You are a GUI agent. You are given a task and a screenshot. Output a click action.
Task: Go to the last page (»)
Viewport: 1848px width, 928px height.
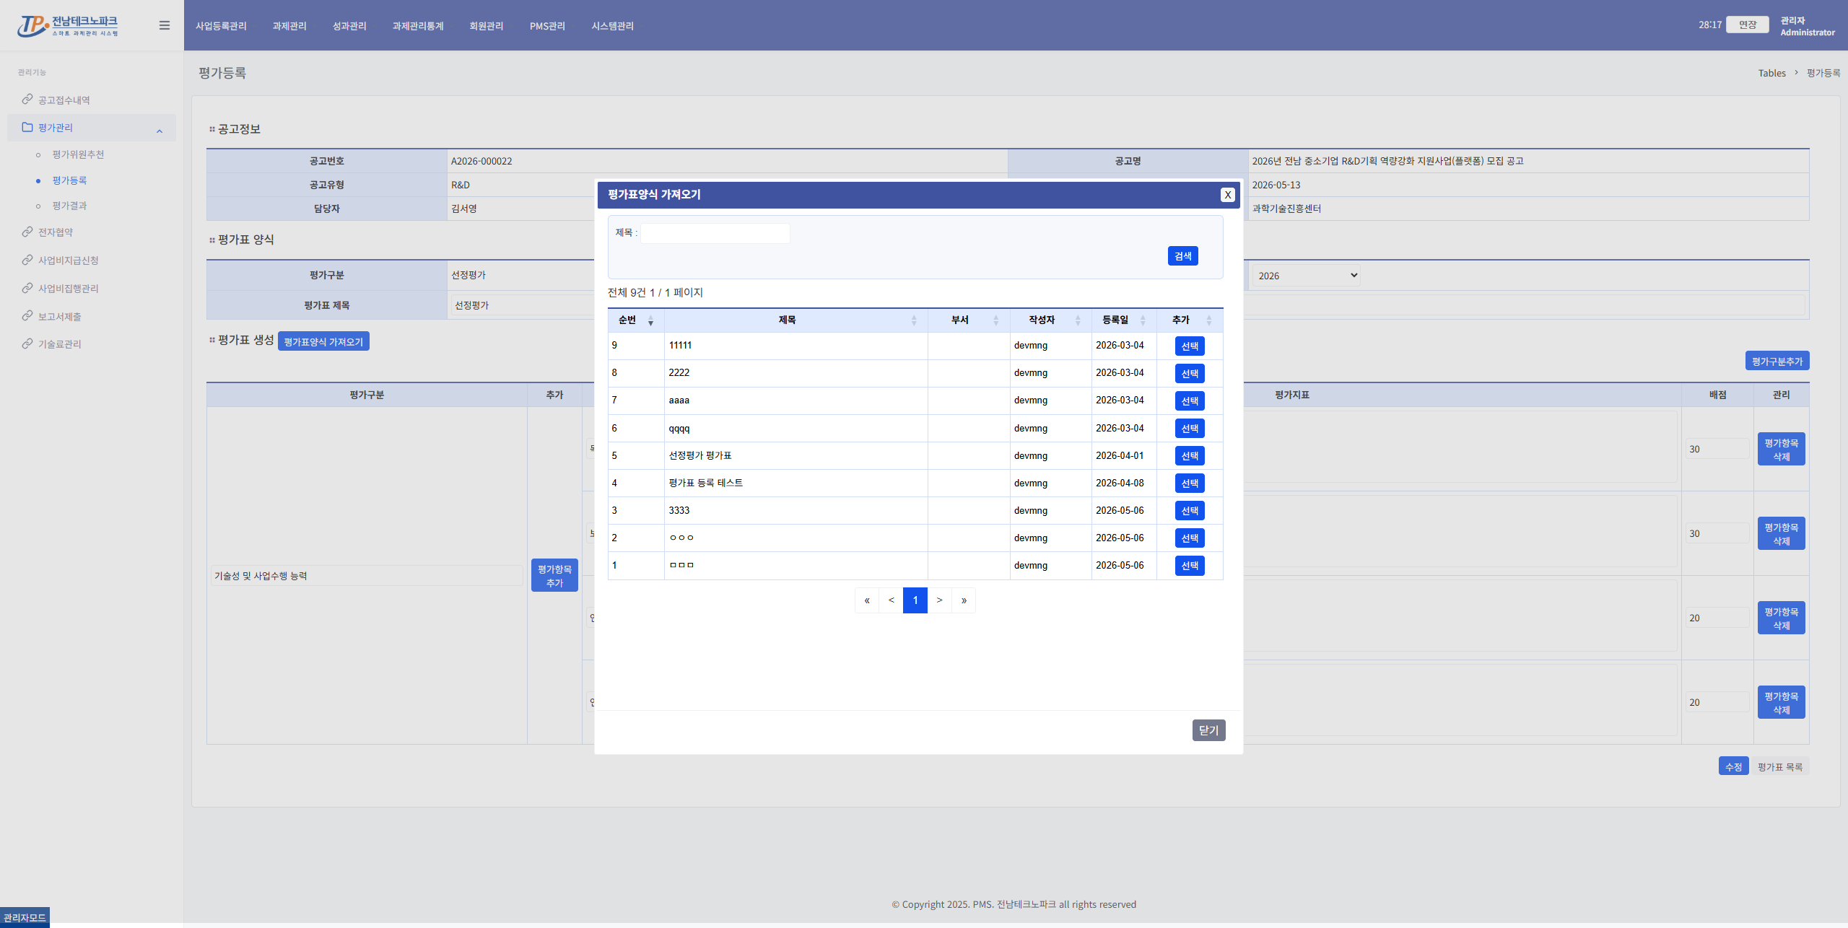pyautogui.click(x=964, y=600)
